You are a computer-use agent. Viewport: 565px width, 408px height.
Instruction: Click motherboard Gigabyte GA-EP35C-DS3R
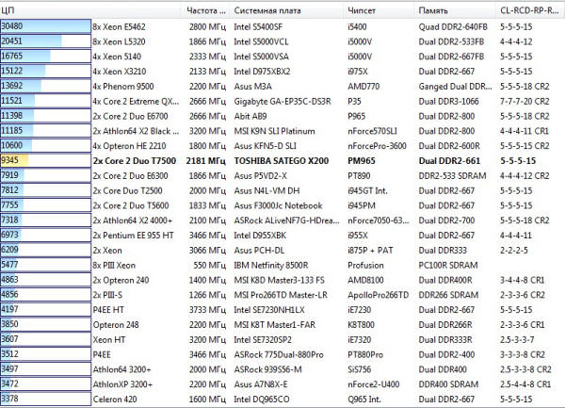click(282, 101)
